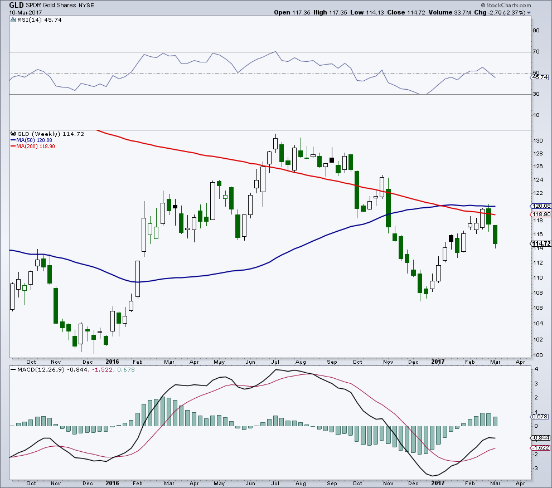Click the Close 114.72 value in header
552x488 pixels.
click(x=406, y=12)
